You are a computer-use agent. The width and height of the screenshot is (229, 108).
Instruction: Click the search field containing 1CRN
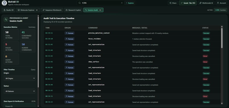101,3
